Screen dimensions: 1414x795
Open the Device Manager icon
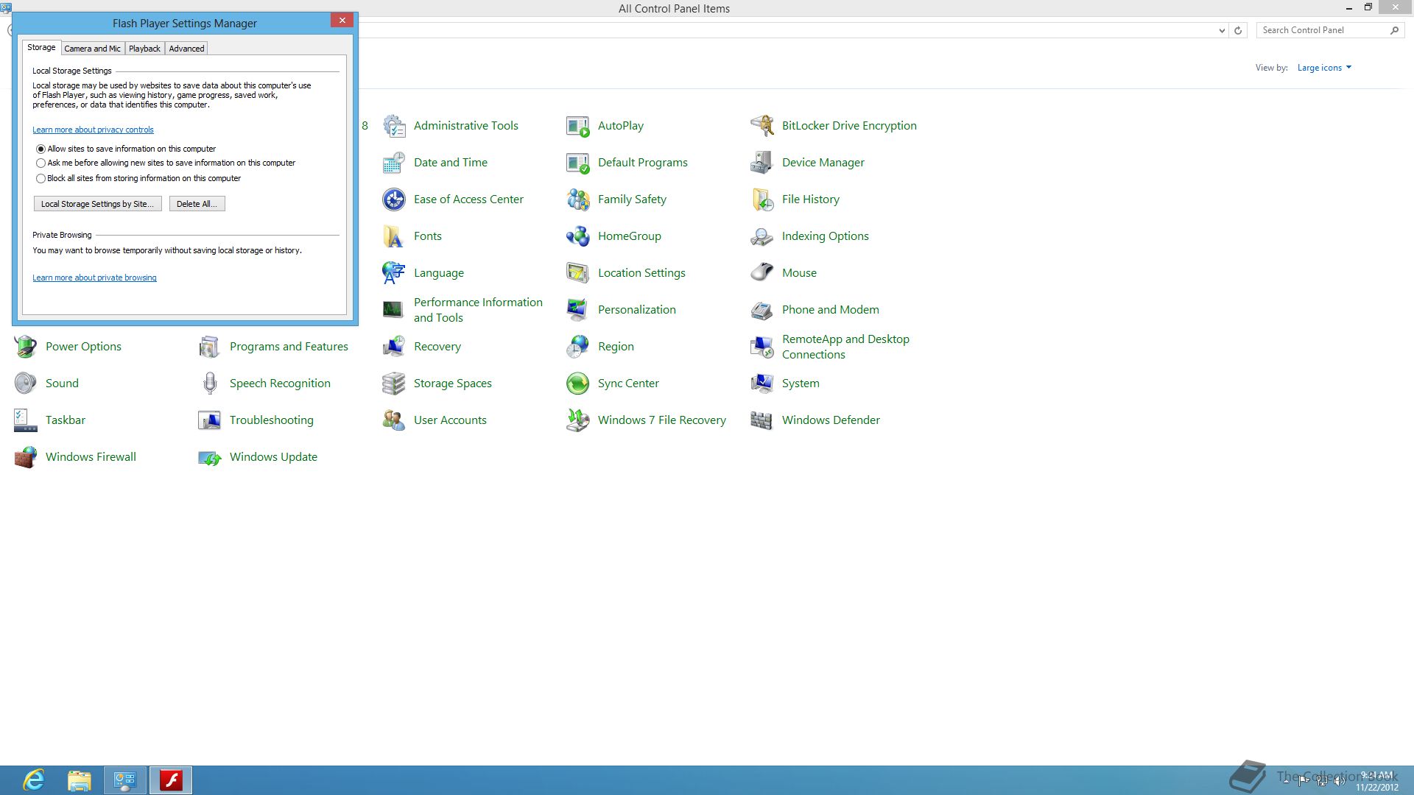762,163
